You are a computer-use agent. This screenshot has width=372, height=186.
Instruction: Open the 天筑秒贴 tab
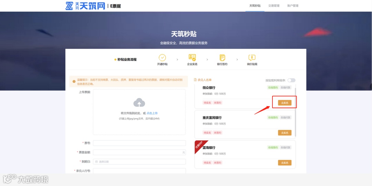pos(255,6)
